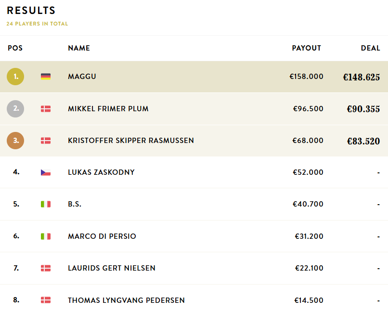Open player Maggu's name

click(x=82, y=77)
